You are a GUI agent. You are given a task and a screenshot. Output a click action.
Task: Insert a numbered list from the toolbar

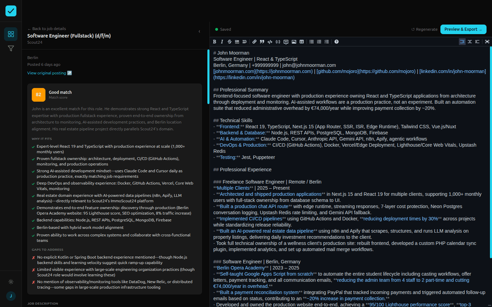pos(319,42)
